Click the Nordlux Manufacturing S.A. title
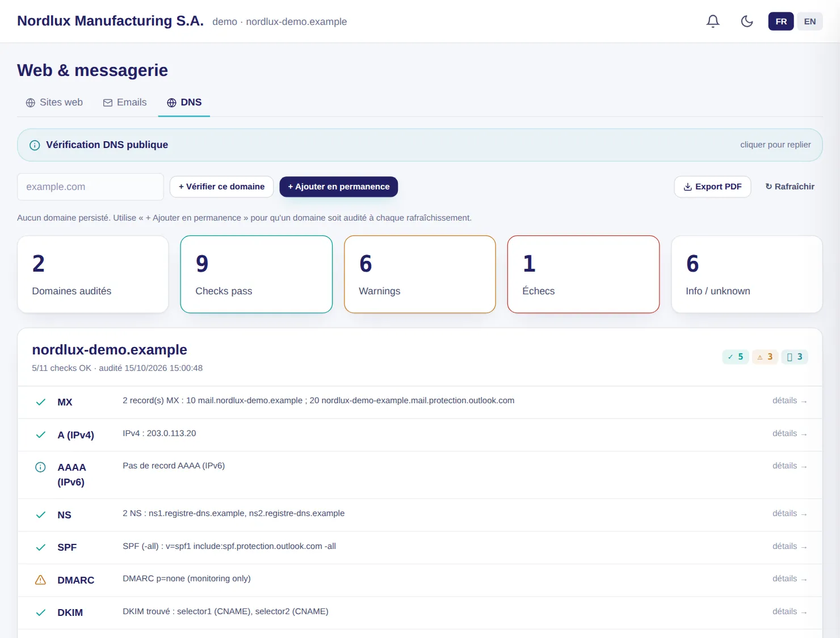The height and width of the screenshot is (638, 840). point(110,21)
